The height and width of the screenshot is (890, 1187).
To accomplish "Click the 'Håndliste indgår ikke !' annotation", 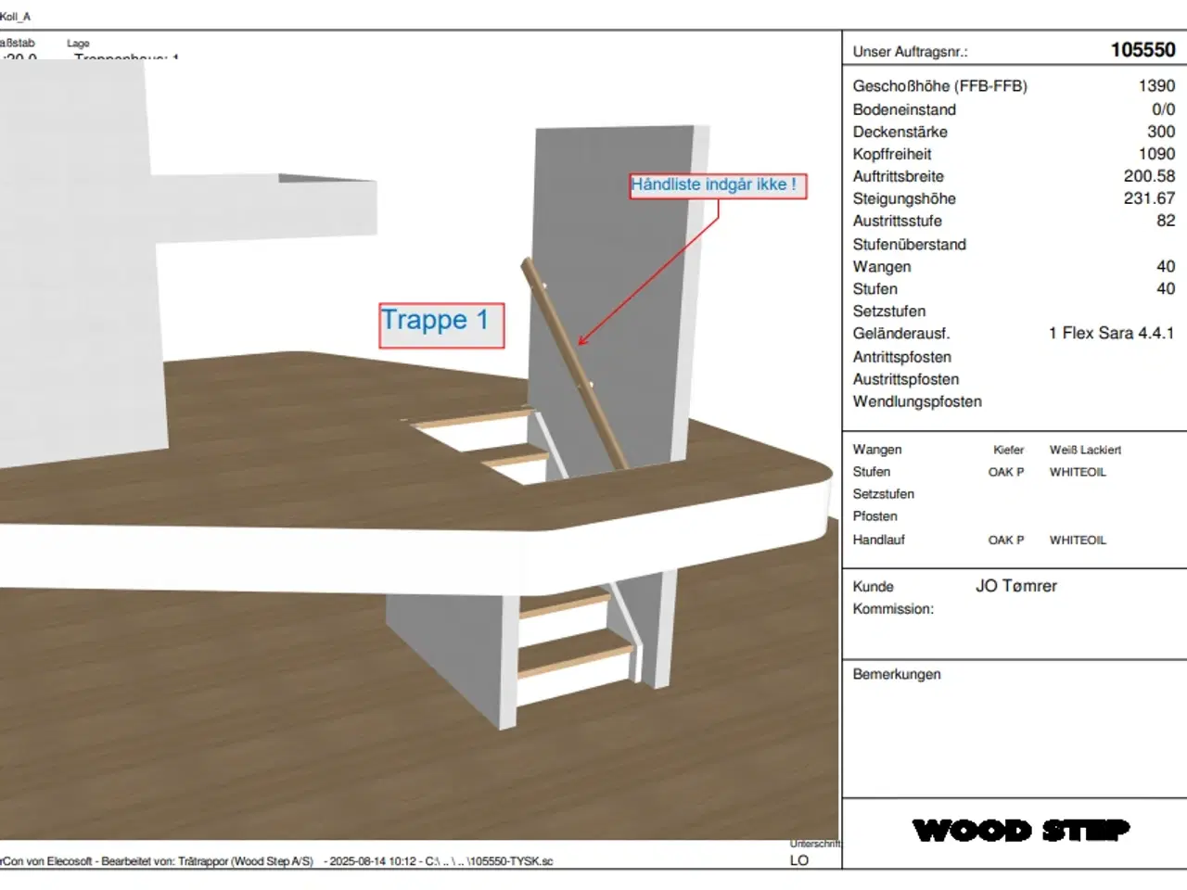I will tap(717, 185).
